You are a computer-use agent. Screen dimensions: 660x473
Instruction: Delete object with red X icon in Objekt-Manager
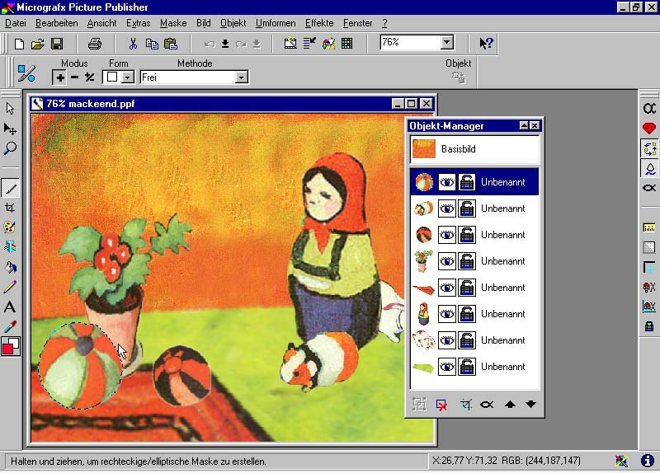(441, 405)
